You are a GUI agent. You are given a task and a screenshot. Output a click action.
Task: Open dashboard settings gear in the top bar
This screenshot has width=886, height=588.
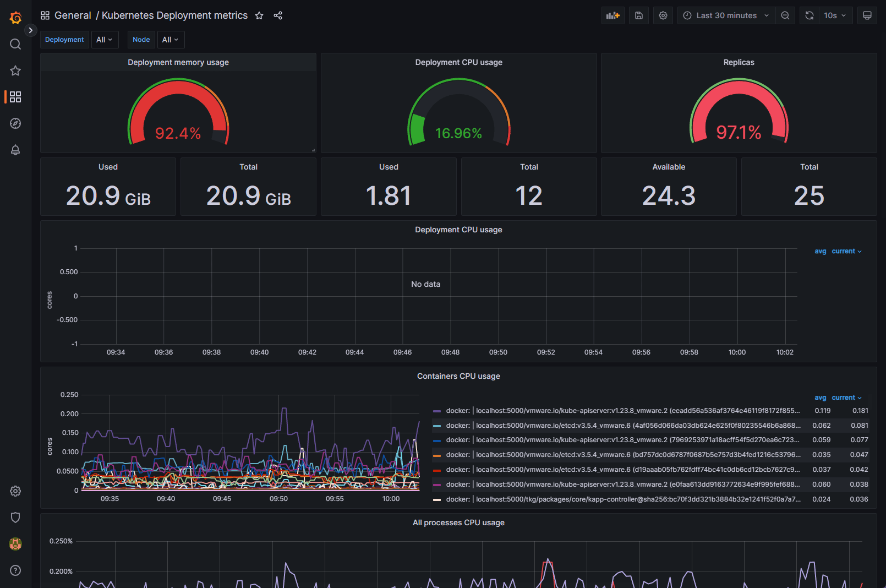click(x=663, y=15)
